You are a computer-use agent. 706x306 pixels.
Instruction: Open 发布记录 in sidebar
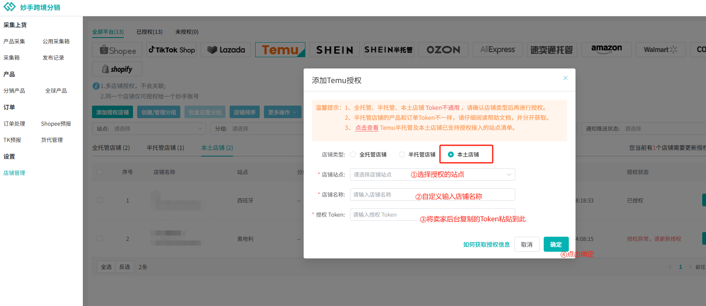pyautogui.click(x=53, y=58)
